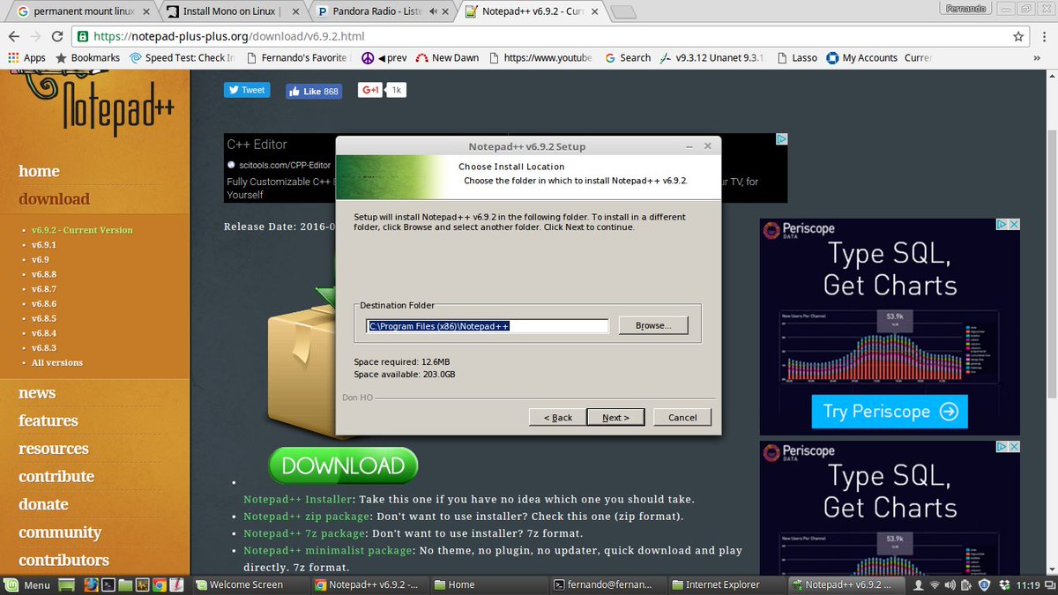The height and width of the screenshot is (595, 1058).
Task: Select the v6.9 version link
Action: click(x=41, y=260)
